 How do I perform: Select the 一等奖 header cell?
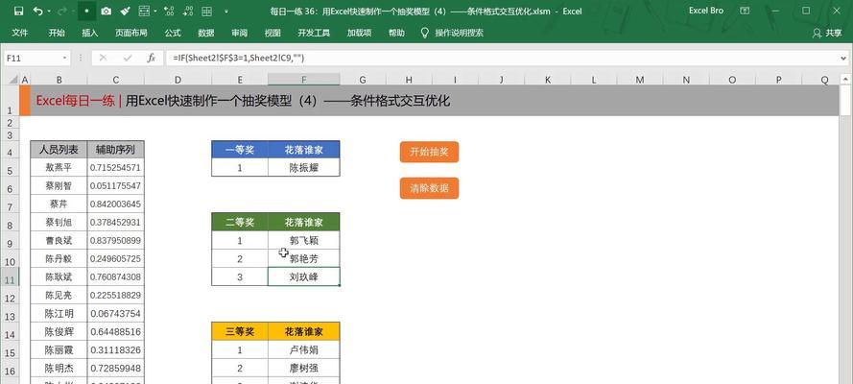239,149
